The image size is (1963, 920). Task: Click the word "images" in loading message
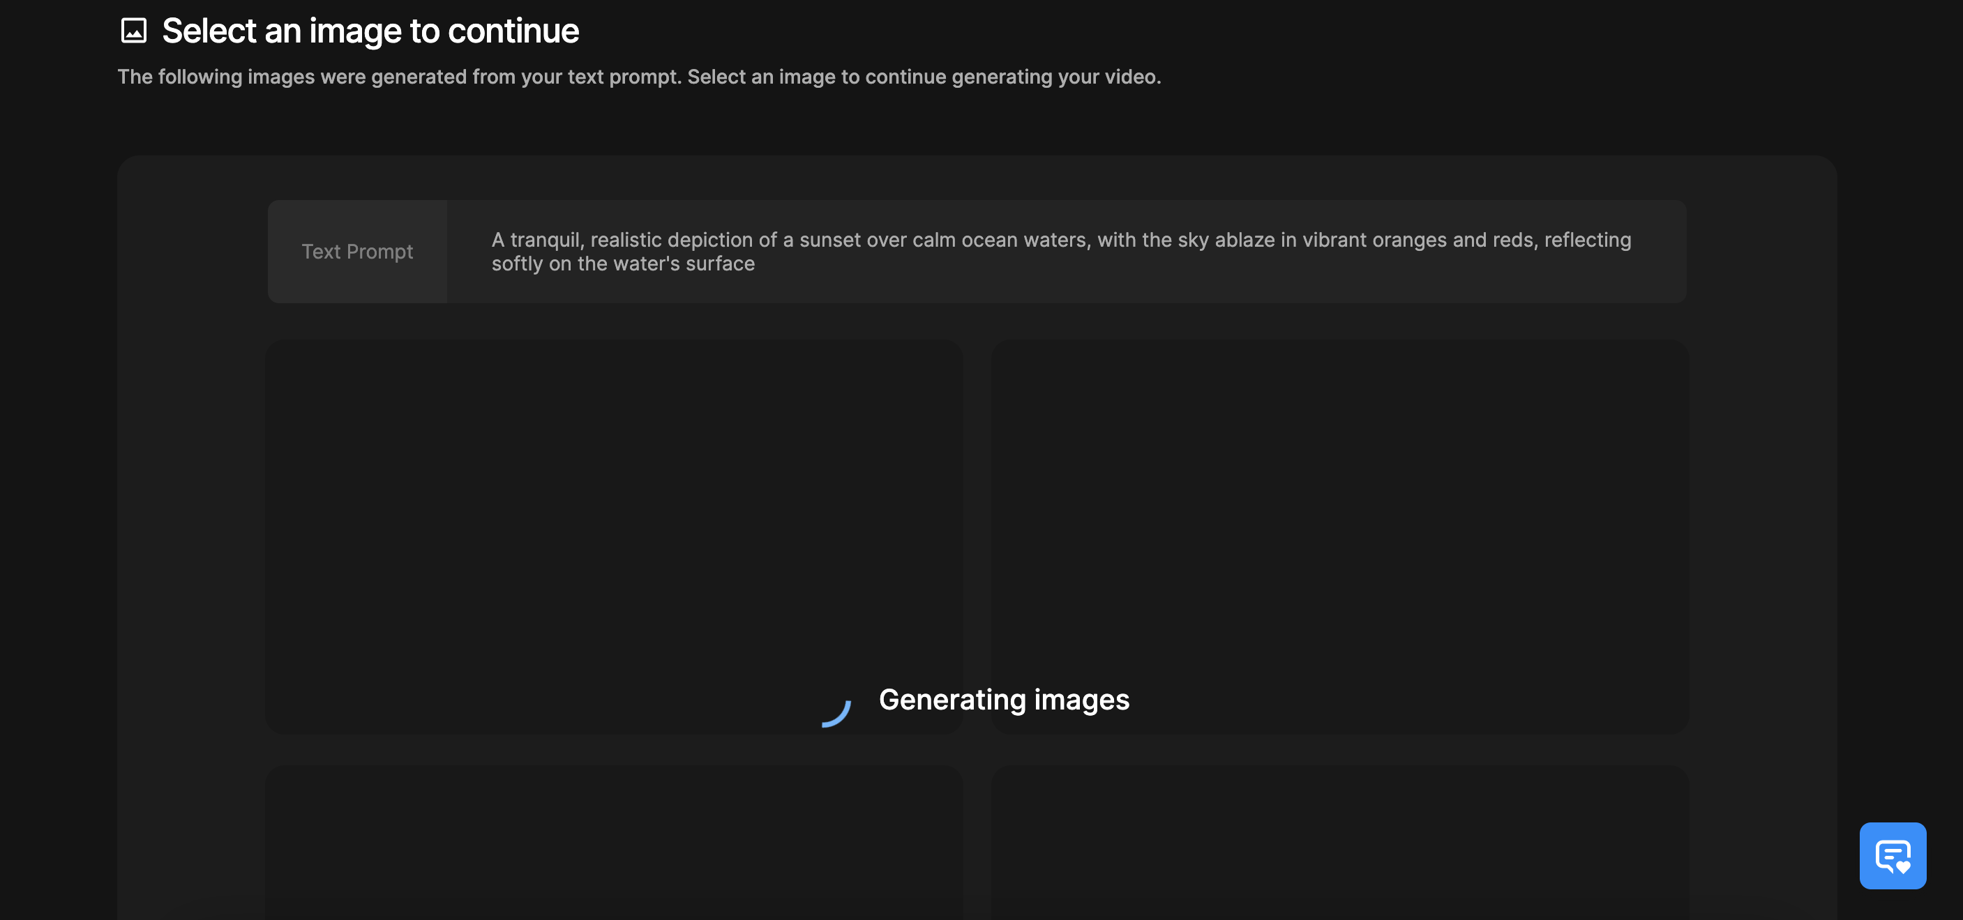(x=1081, y=700)
